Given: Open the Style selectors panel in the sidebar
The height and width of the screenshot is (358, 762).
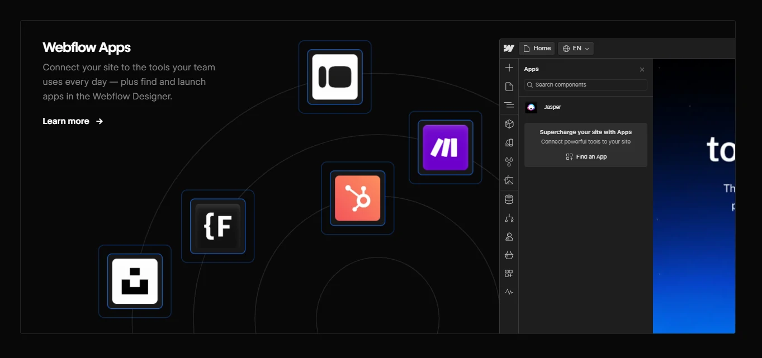Looking at the screenshot, I should coord(509,143).
